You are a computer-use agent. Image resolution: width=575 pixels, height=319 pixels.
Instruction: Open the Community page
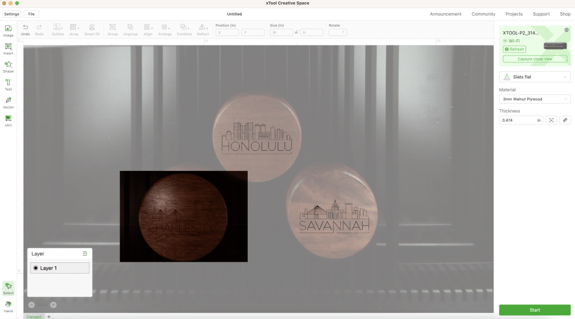tap(483, 14)
